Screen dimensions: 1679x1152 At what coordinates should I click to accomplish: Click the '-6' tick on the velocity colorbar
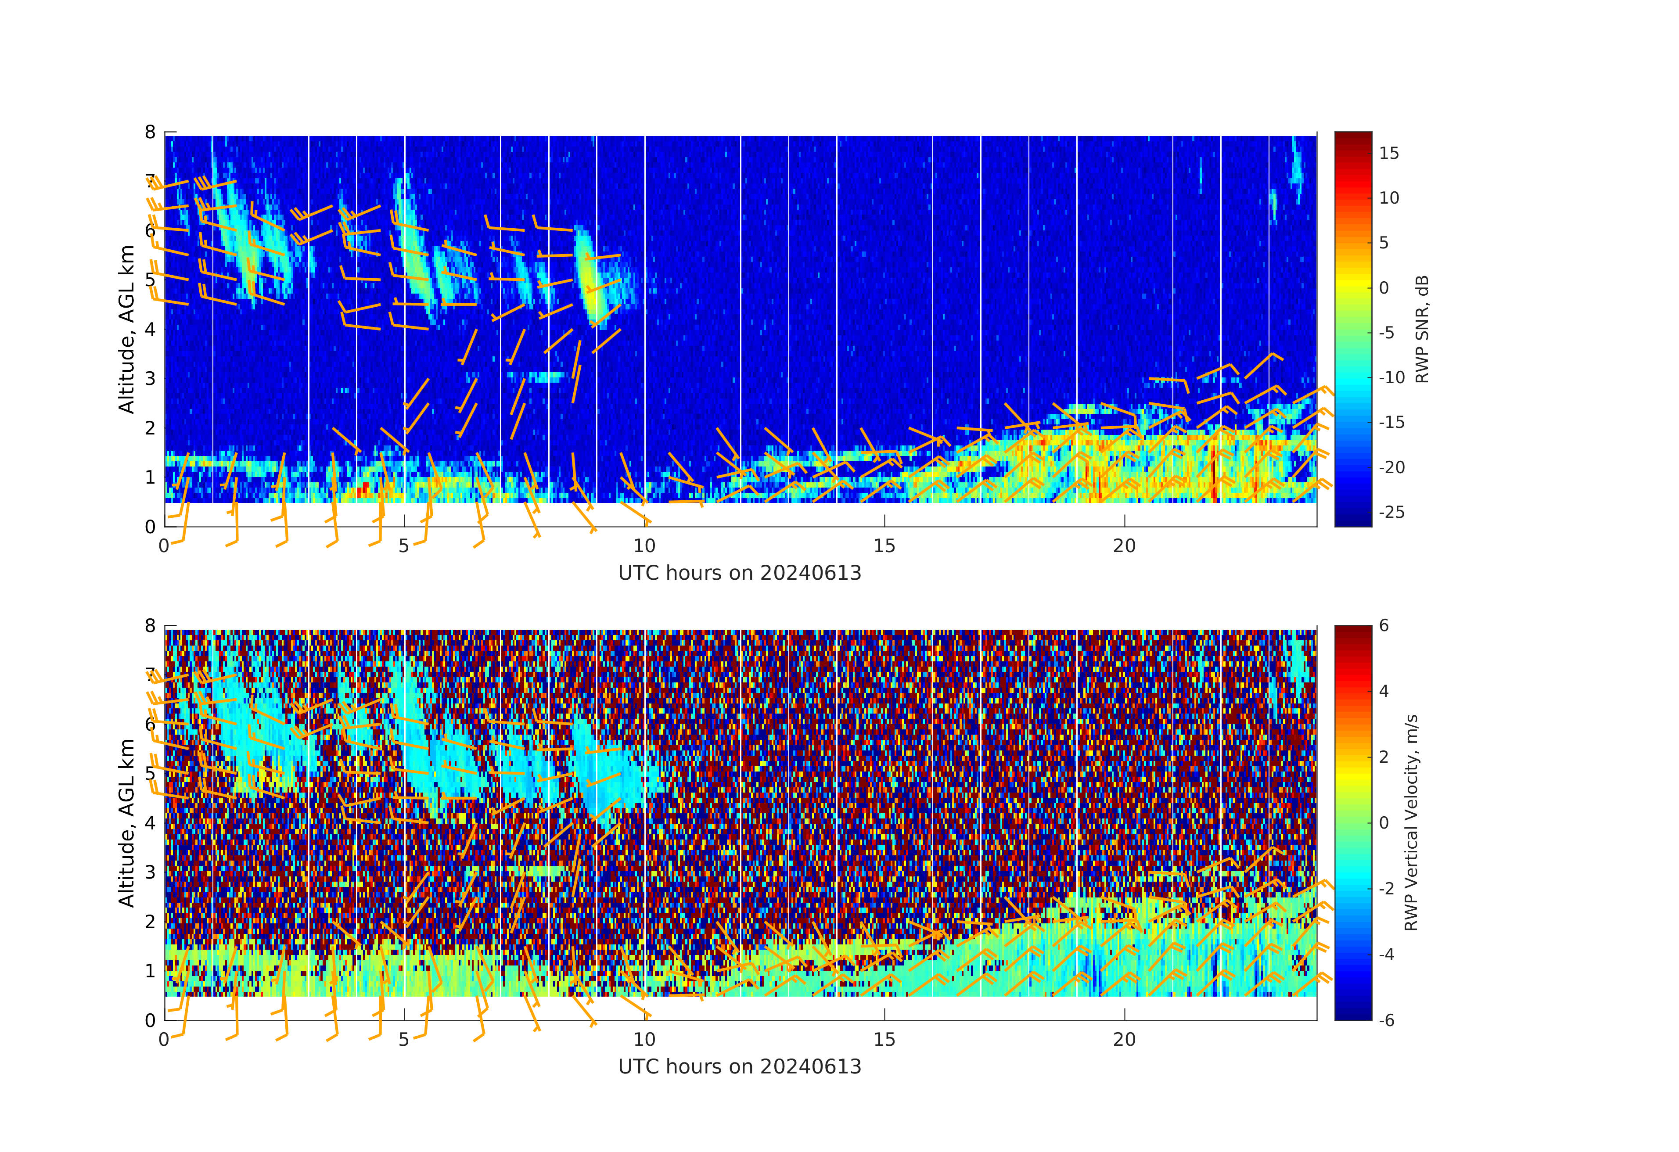1386,1020
